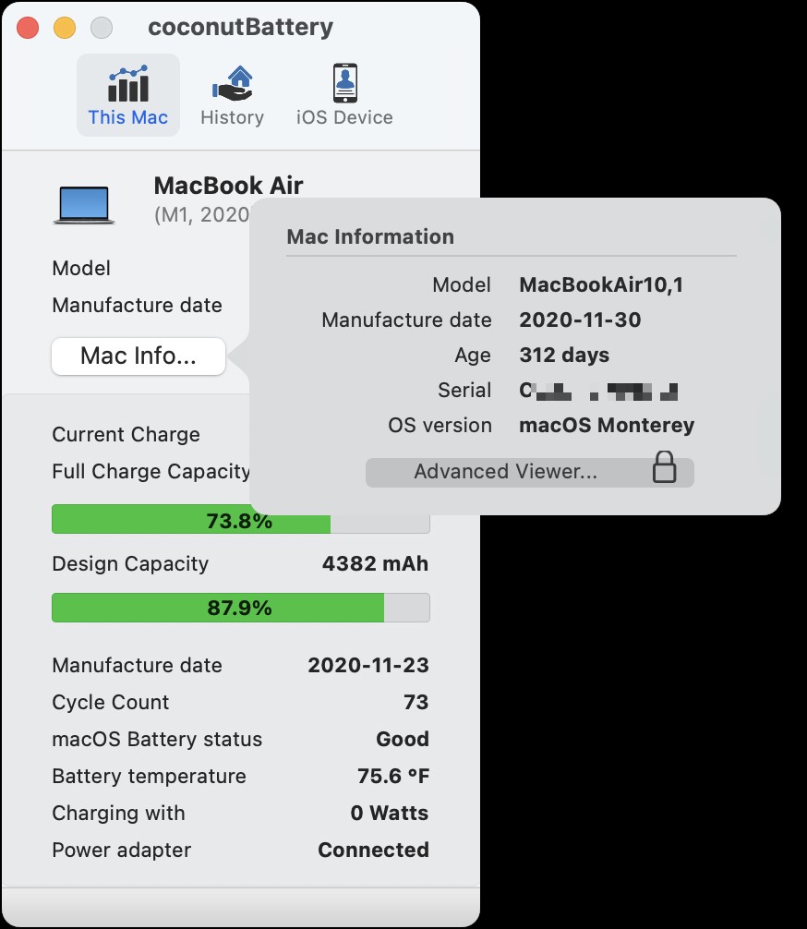Select the Cycle Count value 73
807x929 pixels.
coord(421,702)
